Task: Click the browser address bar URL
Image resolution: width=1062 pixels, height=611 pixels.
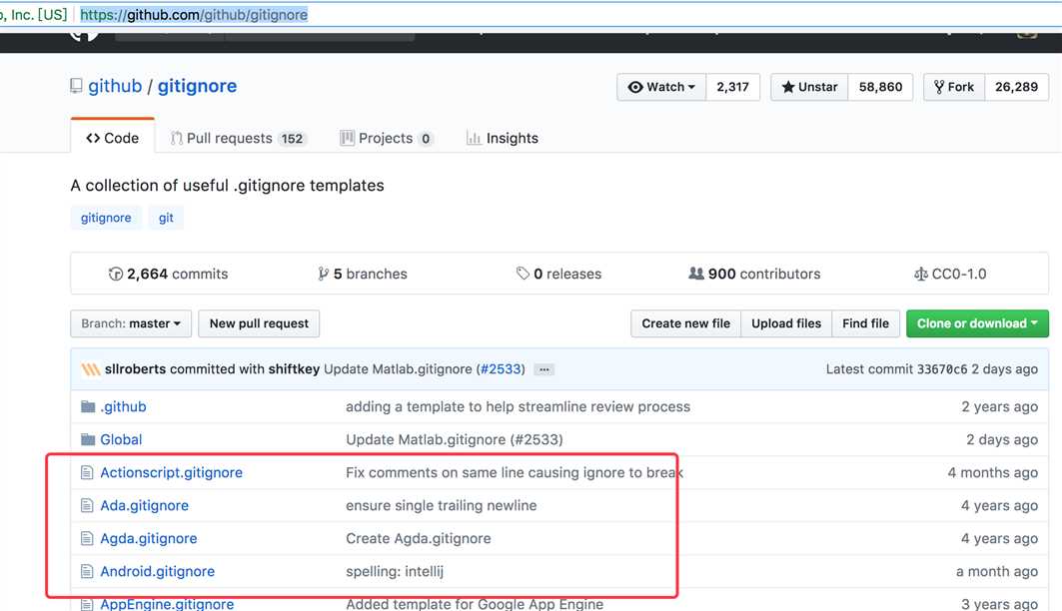Action: [x=194, y=15]
